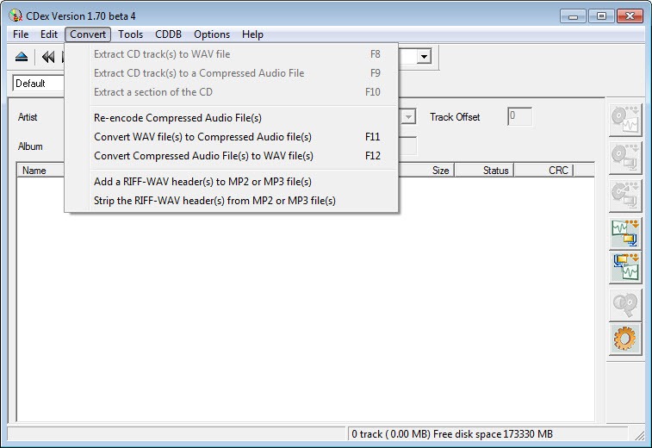Open the CDDB menu
Viewport: 652px width, 448px height.
169,34
